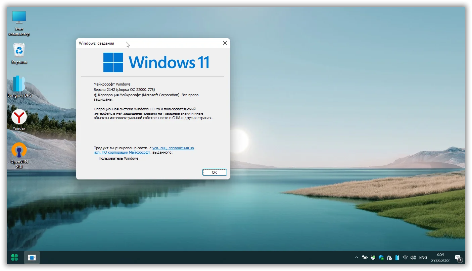472x271 pixels.
Task: Switch the ENG input language indicator
Action: (423, 258)
